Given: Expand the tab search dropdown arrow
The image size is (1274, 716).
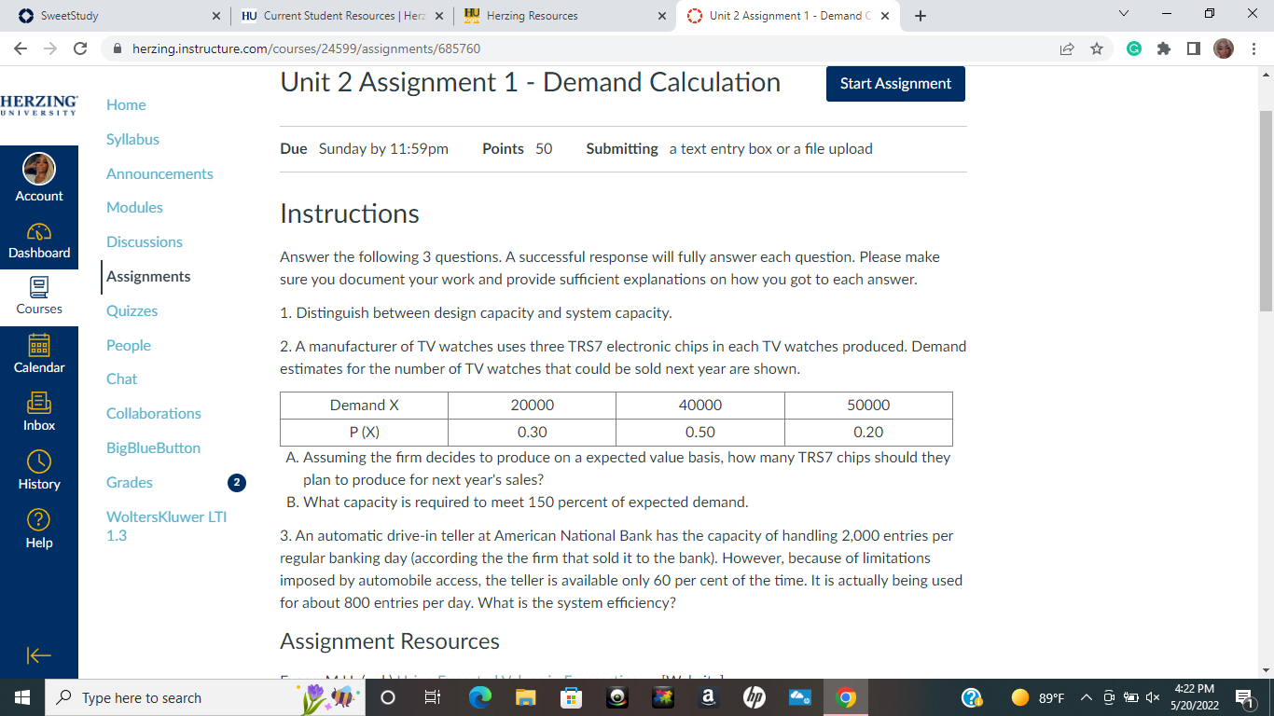Looking at the screenshot, I should click(1124, 15).
